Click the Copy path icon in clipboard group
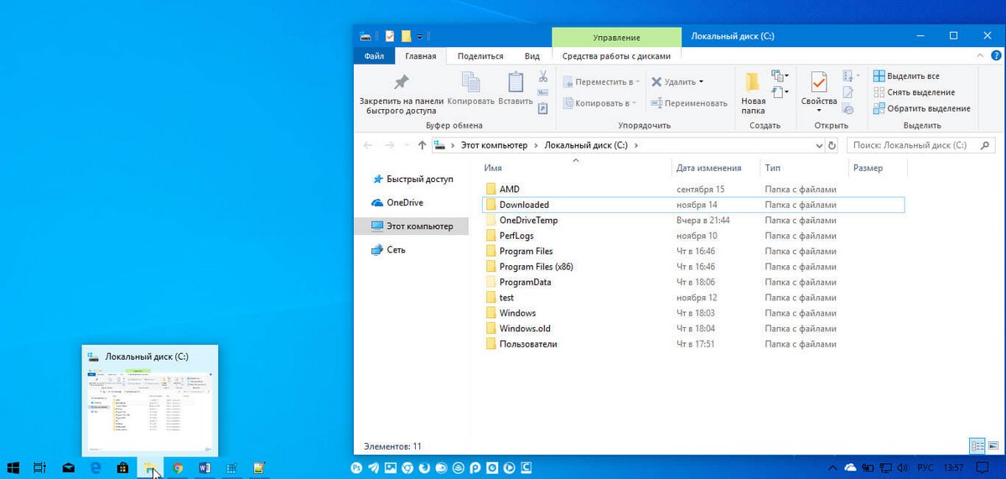This screenshot has width=1006, height=479. (x=543, y=91)
